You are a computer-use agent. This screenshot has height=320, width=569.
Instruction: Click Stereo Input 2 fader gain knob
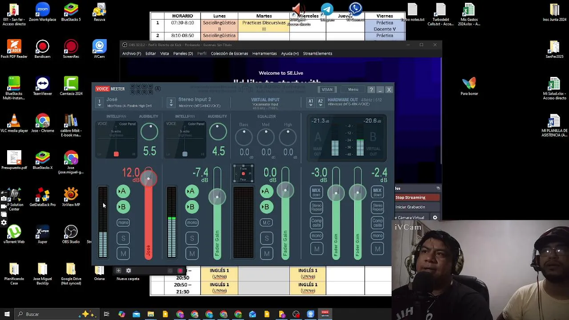(217, 196)
